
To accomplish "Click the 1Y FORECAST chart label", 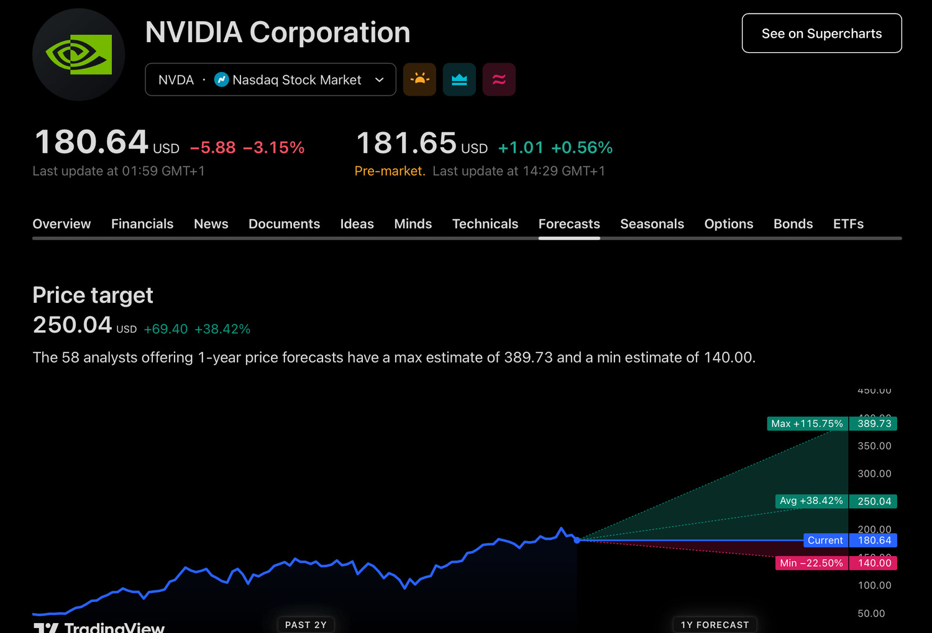I will pos(715,624).
